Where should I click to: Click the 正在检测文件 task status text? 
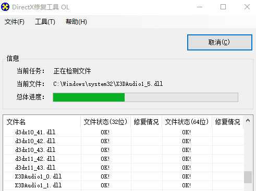click(72, 71)
